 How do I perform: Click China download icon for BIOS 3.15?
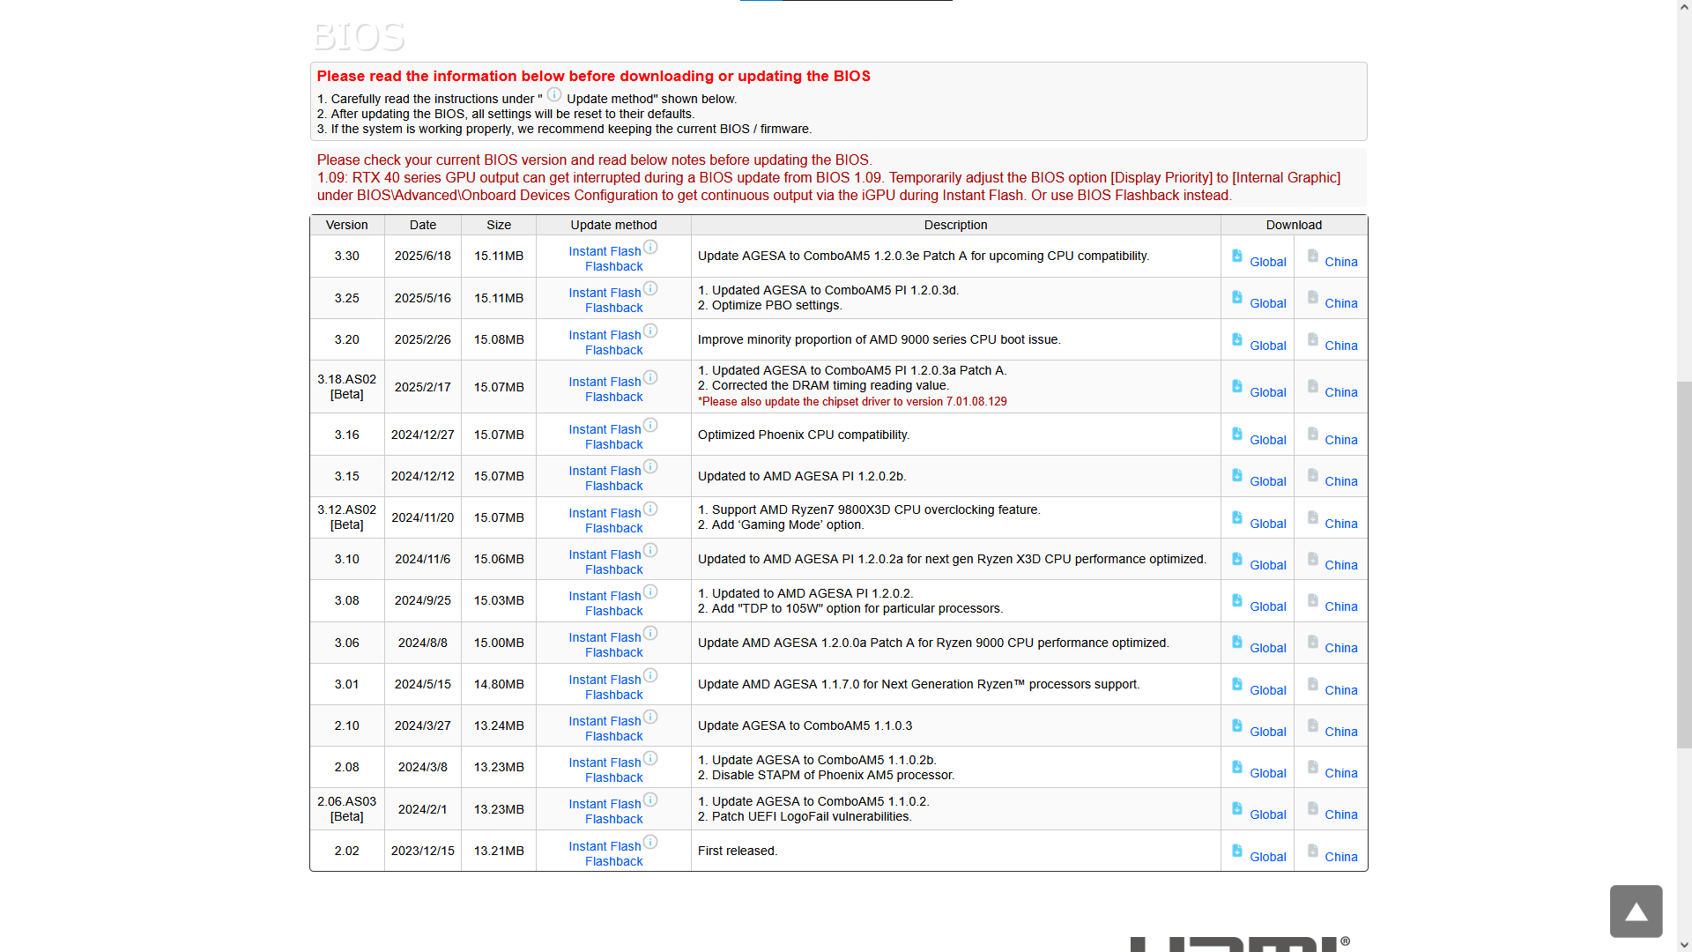point(1313,475)
